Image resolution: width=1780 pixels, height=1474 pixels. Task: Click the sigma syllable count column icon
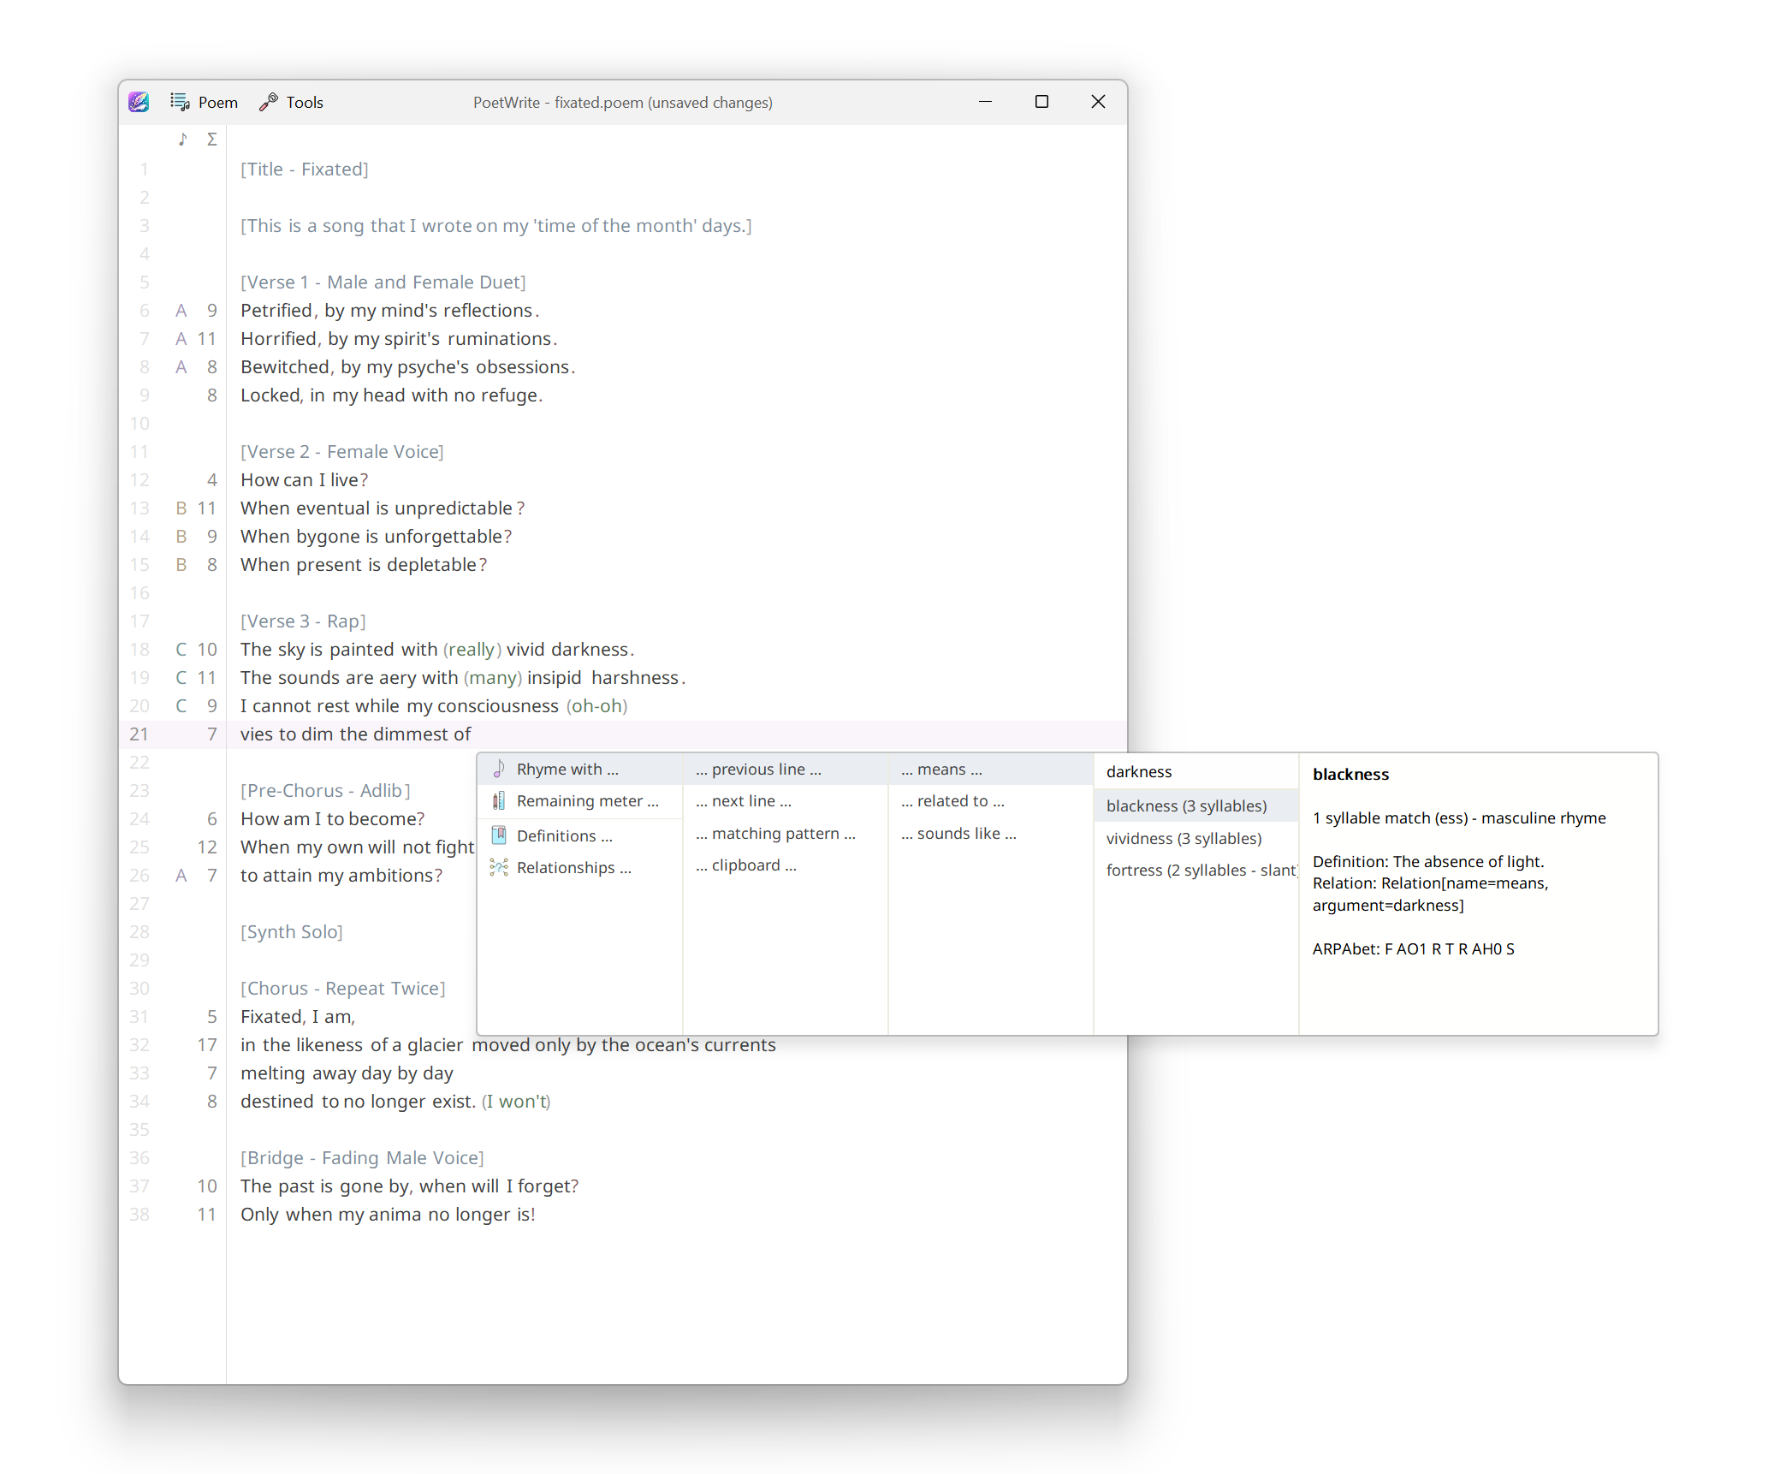click(212, 139)
